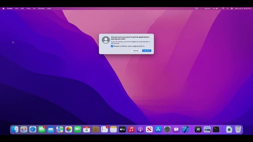Open Mail from the Dock

[x=51, y=129]
